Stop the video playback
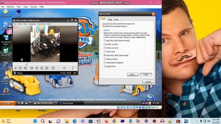221x124 pixels. pyautogui.click(x=25, y=68)
